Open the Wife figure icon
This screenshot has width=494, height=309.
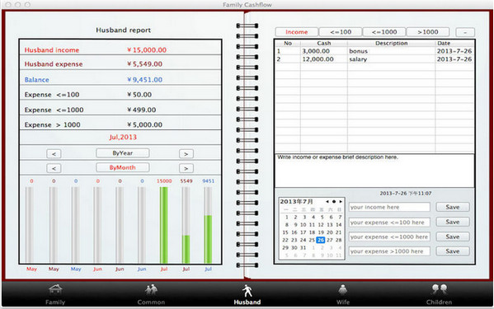point(343,289)
